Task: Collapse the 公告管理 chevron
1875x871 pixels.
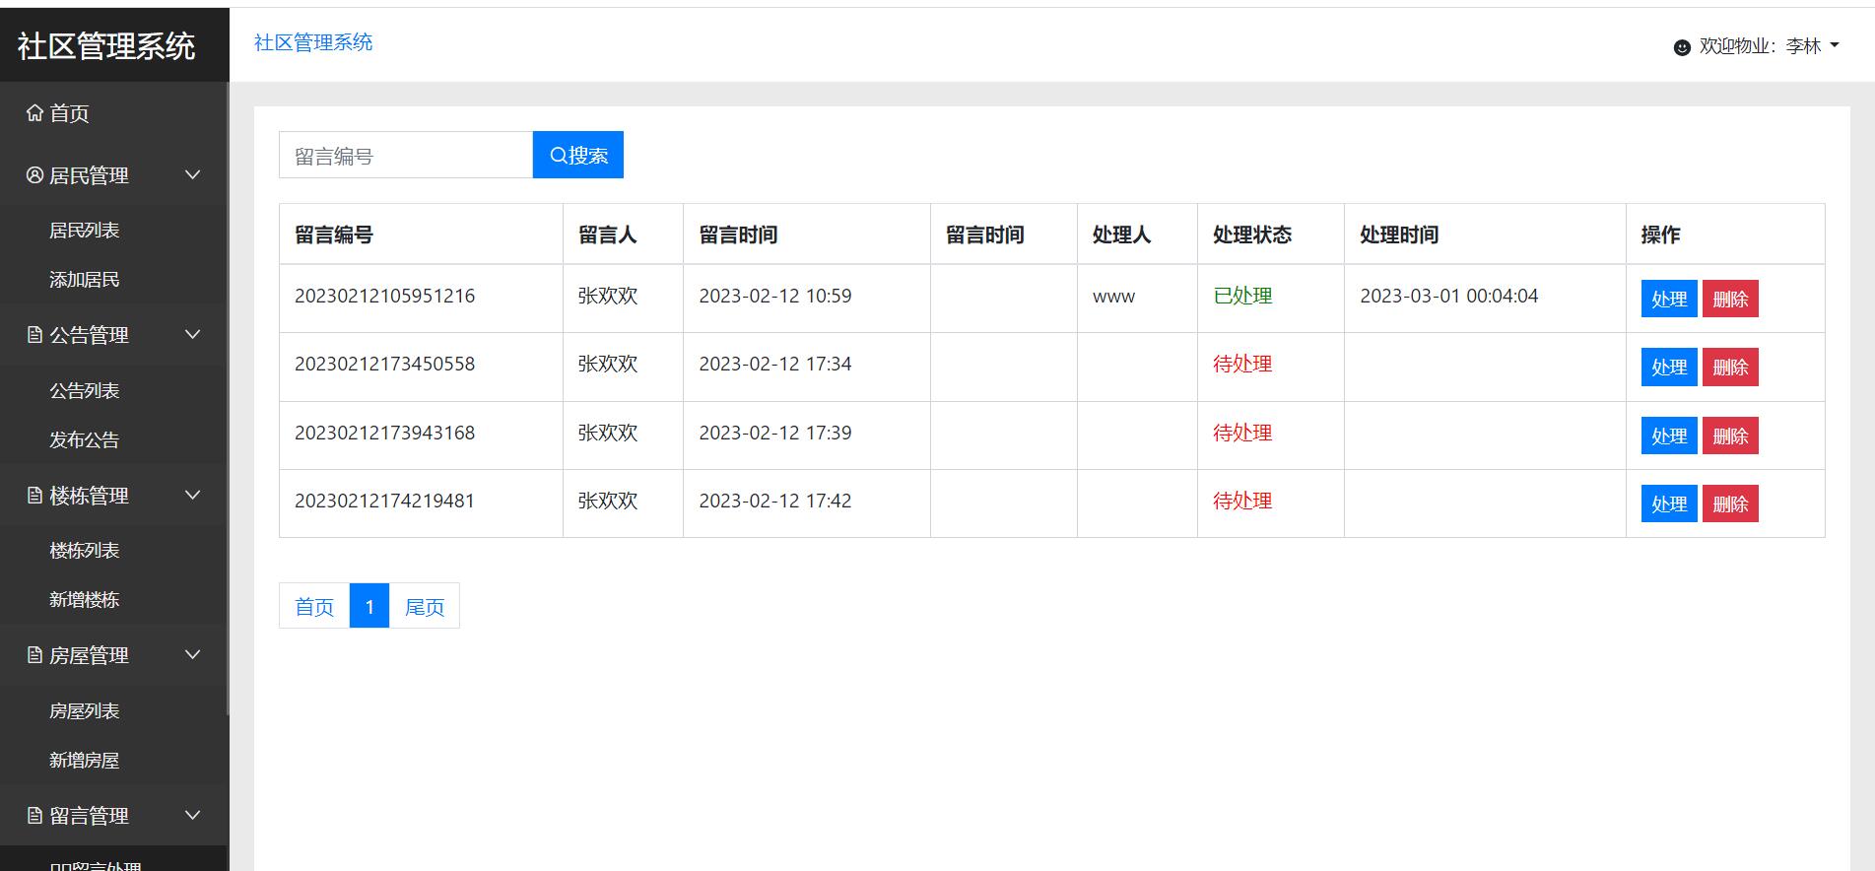Action: [193, 335]
